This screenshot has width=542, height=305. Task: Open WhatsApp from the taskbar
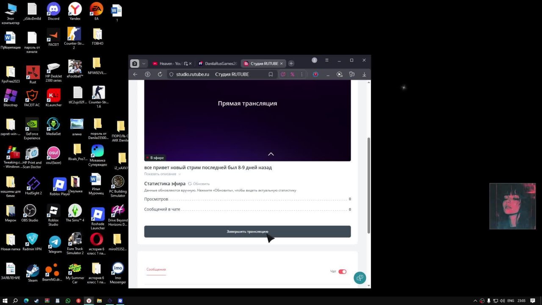pos(68,301)
